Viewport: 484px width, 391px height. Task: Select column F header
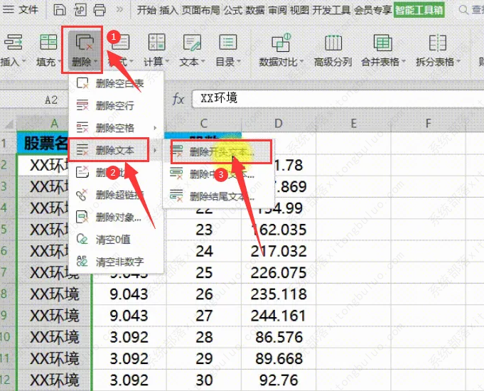point(428,124)
